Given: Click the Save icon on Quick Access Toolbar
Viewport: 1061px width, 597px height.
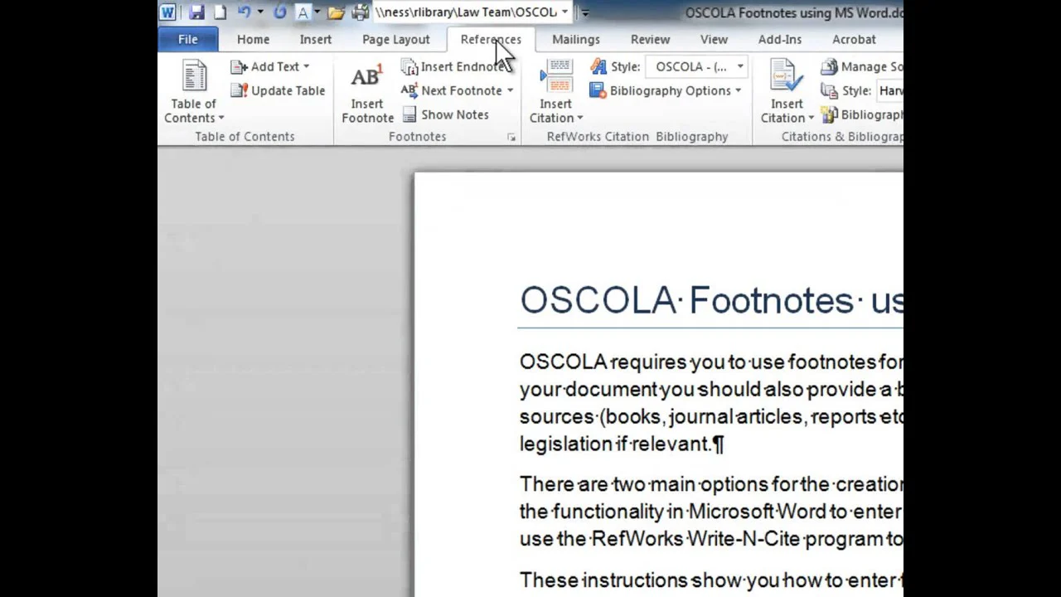Looking at the screenshot, I should (196, 12).
